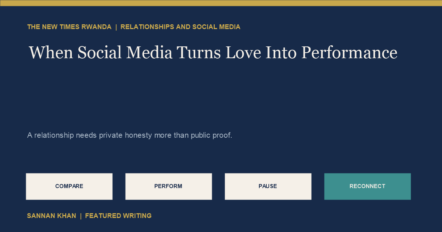
Task: Click the sentence about private honesty
Action: click(x=130, y=135)
